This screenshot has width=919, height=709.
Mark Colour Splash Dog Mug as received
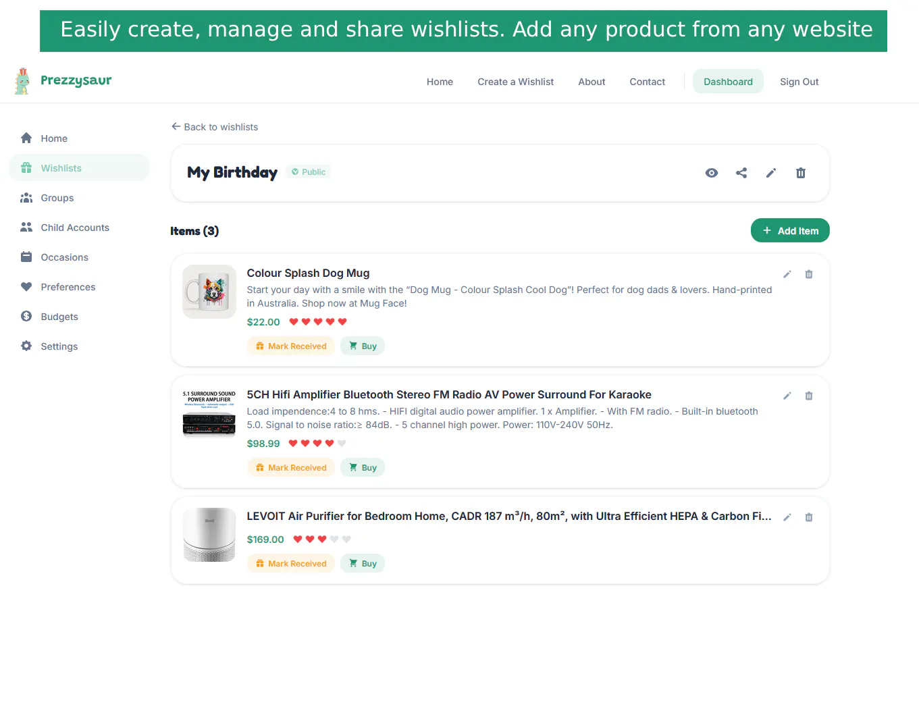point(291,346)
